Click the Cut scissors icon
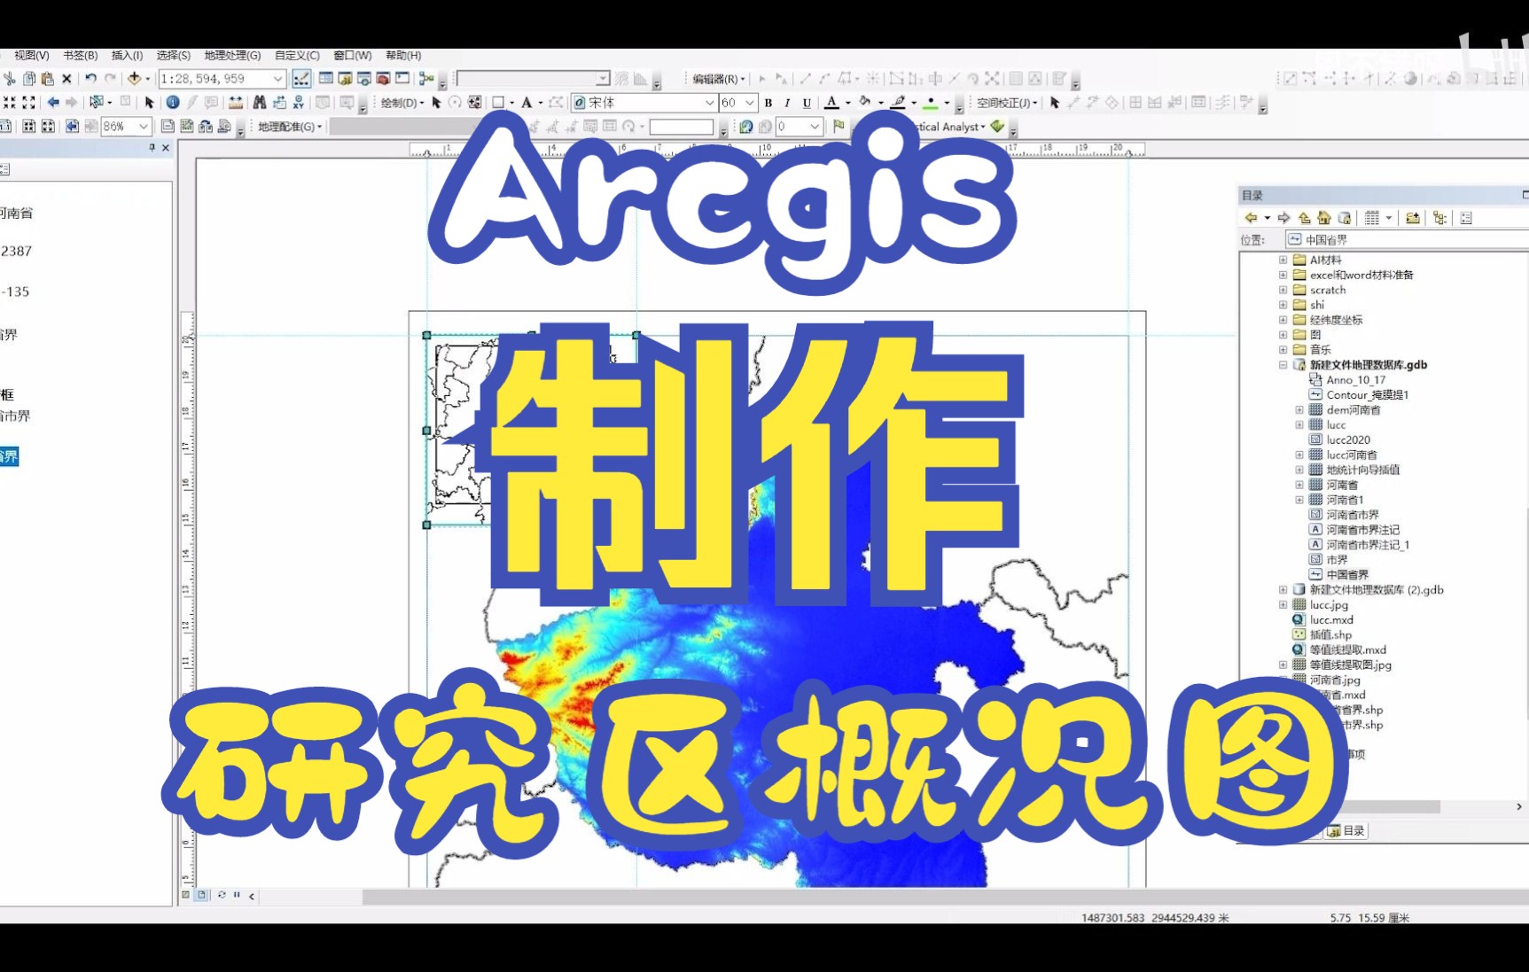The width and height of the screenshot is (1529, 972). coord(9,79)
